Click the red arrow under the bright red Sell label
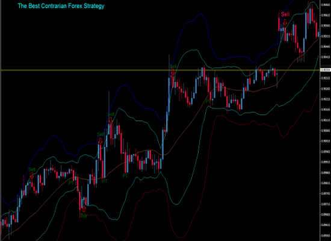Screen dimensions: 331x241 point(285,22)
